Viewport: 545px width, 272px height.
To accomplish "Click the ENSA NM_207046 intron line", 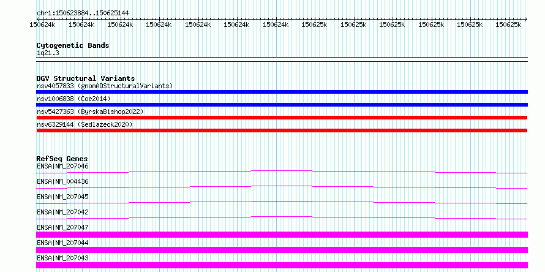I will [282, 170].
